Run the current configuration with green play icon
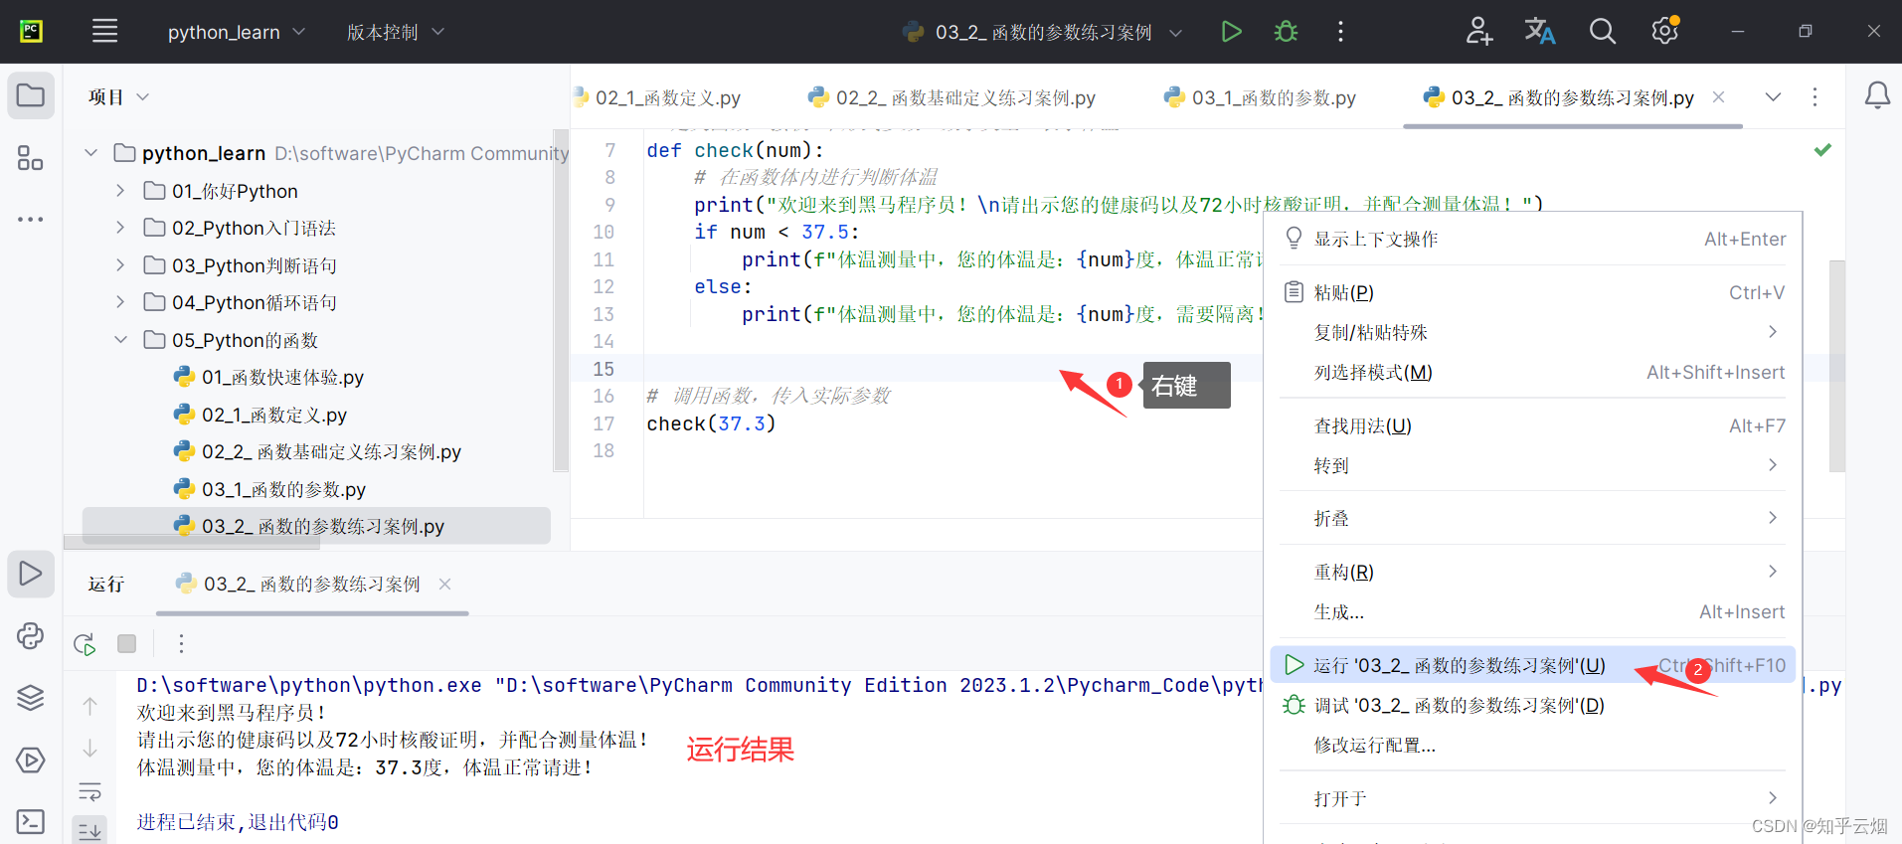This screenshot has width=1902, height=844. [x=1231, y=32]
